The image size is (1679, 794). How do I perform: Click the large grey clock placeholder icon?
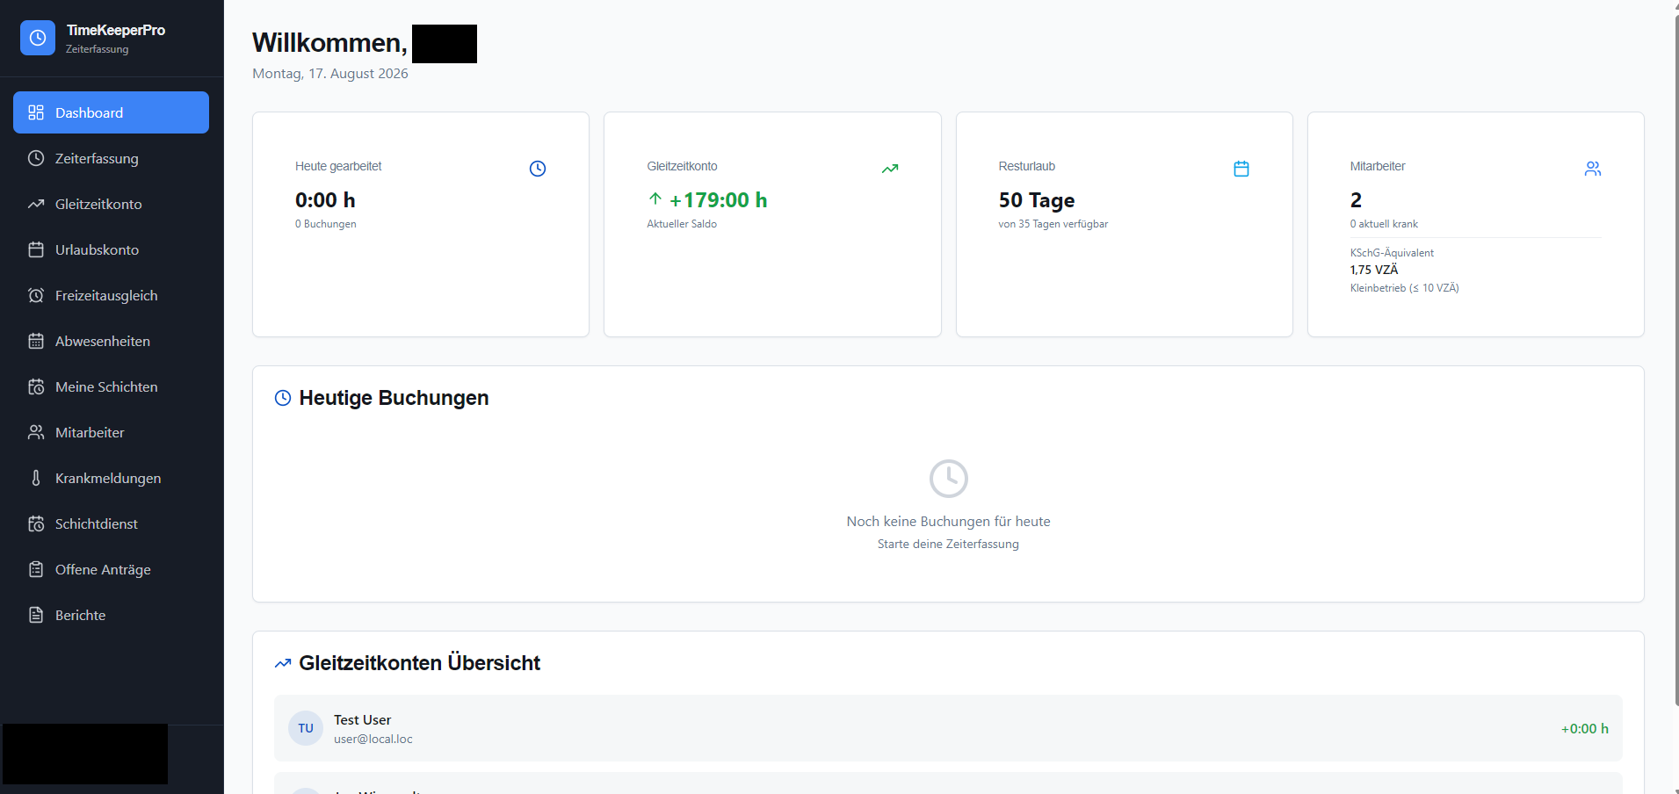click(x=949, y=479)
